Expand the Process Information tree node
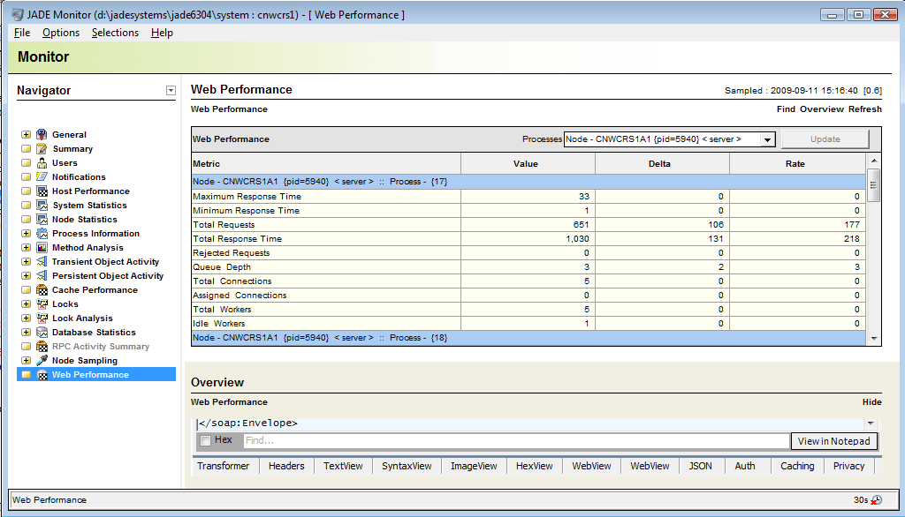905x517 pixels. tap(26, 234)
